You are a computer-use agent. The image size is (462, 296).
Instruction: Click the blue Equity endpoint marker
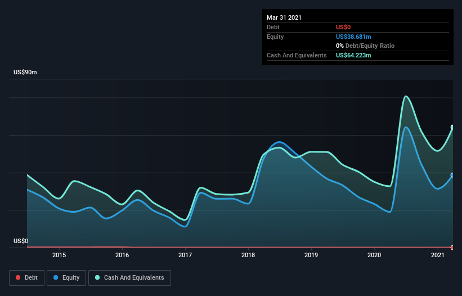[x=452, y=175]
